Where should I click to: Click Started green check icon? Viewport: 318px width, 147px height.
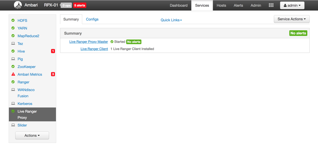point(112,42)
